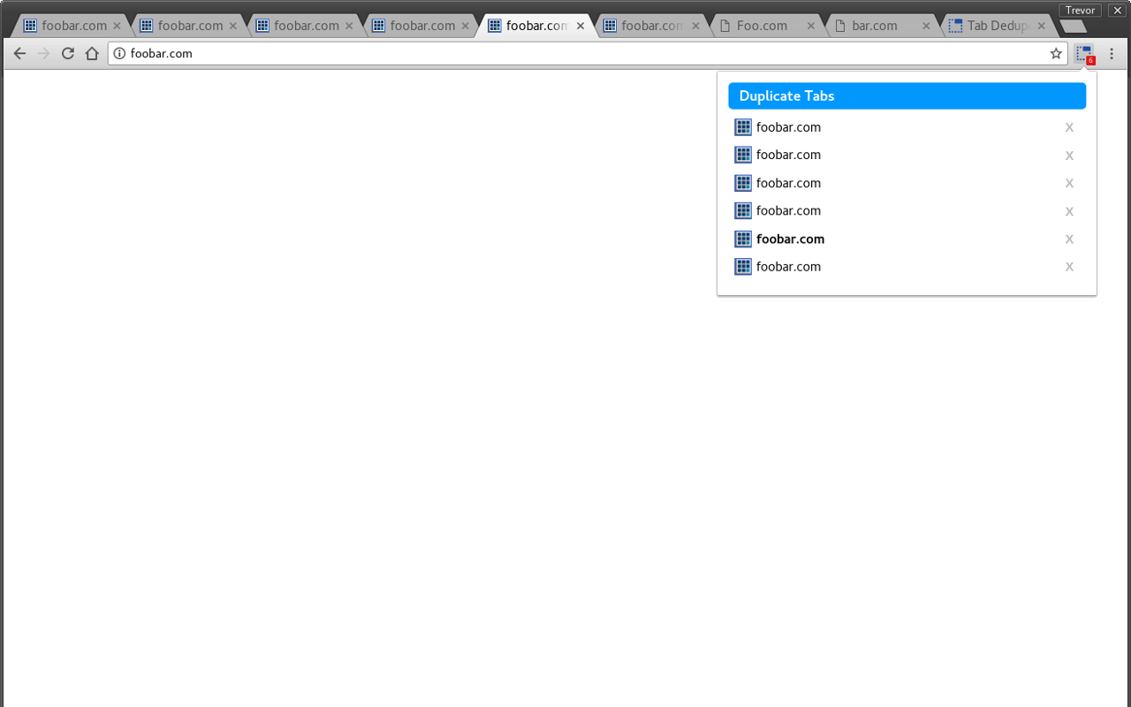The width and height of the screenshot is (1131, 707).
Task: View site information icon in address bar
Action: (120, 54)
